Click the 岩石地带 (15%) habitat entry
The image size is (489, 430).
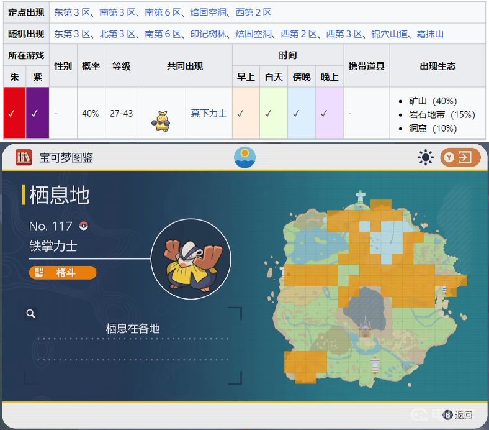pyautogui.click(x=442, y=114)
